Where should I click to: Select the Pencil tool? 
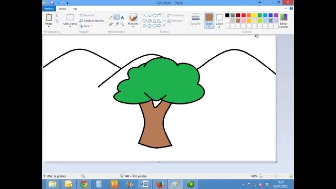pyautogui.click(x=111, y=18)
